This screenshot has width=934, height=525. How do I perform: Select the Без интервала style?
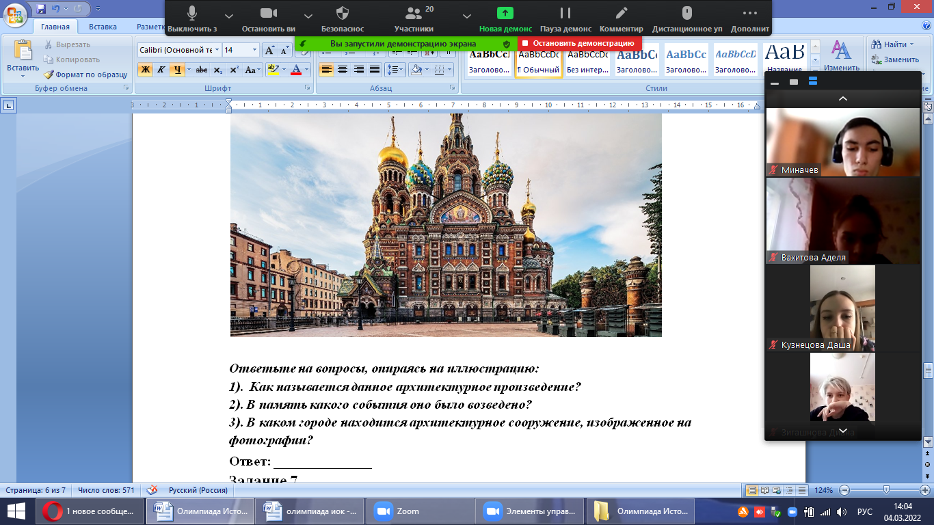tap(588, 62)
